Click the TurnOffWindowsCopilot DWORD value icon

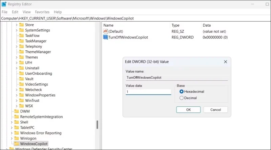pyautogui.click(x=105, y=37)
